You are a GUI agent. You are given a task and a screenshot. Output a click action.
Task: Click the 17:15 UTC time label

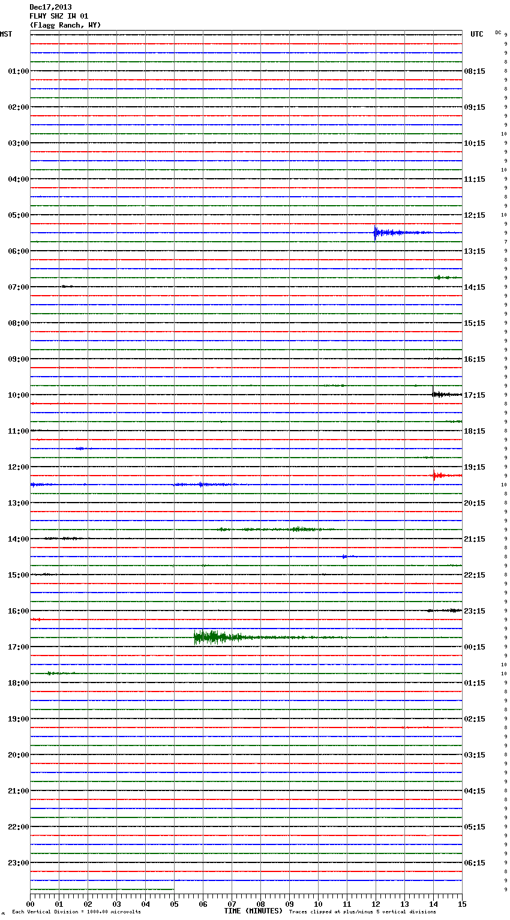tap(475, 395)
